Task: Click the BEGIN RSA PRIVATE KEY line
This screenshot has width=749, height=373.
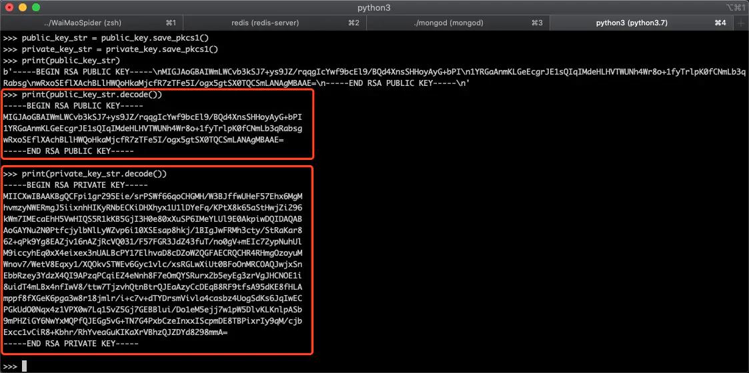Action: tap(75, 185)
